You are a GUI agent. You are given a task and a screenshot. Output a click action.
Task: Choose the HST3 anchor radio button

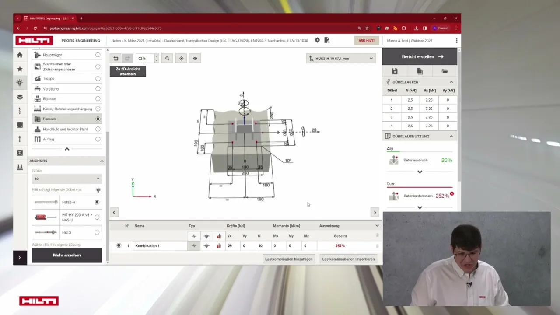coord(97,232)
